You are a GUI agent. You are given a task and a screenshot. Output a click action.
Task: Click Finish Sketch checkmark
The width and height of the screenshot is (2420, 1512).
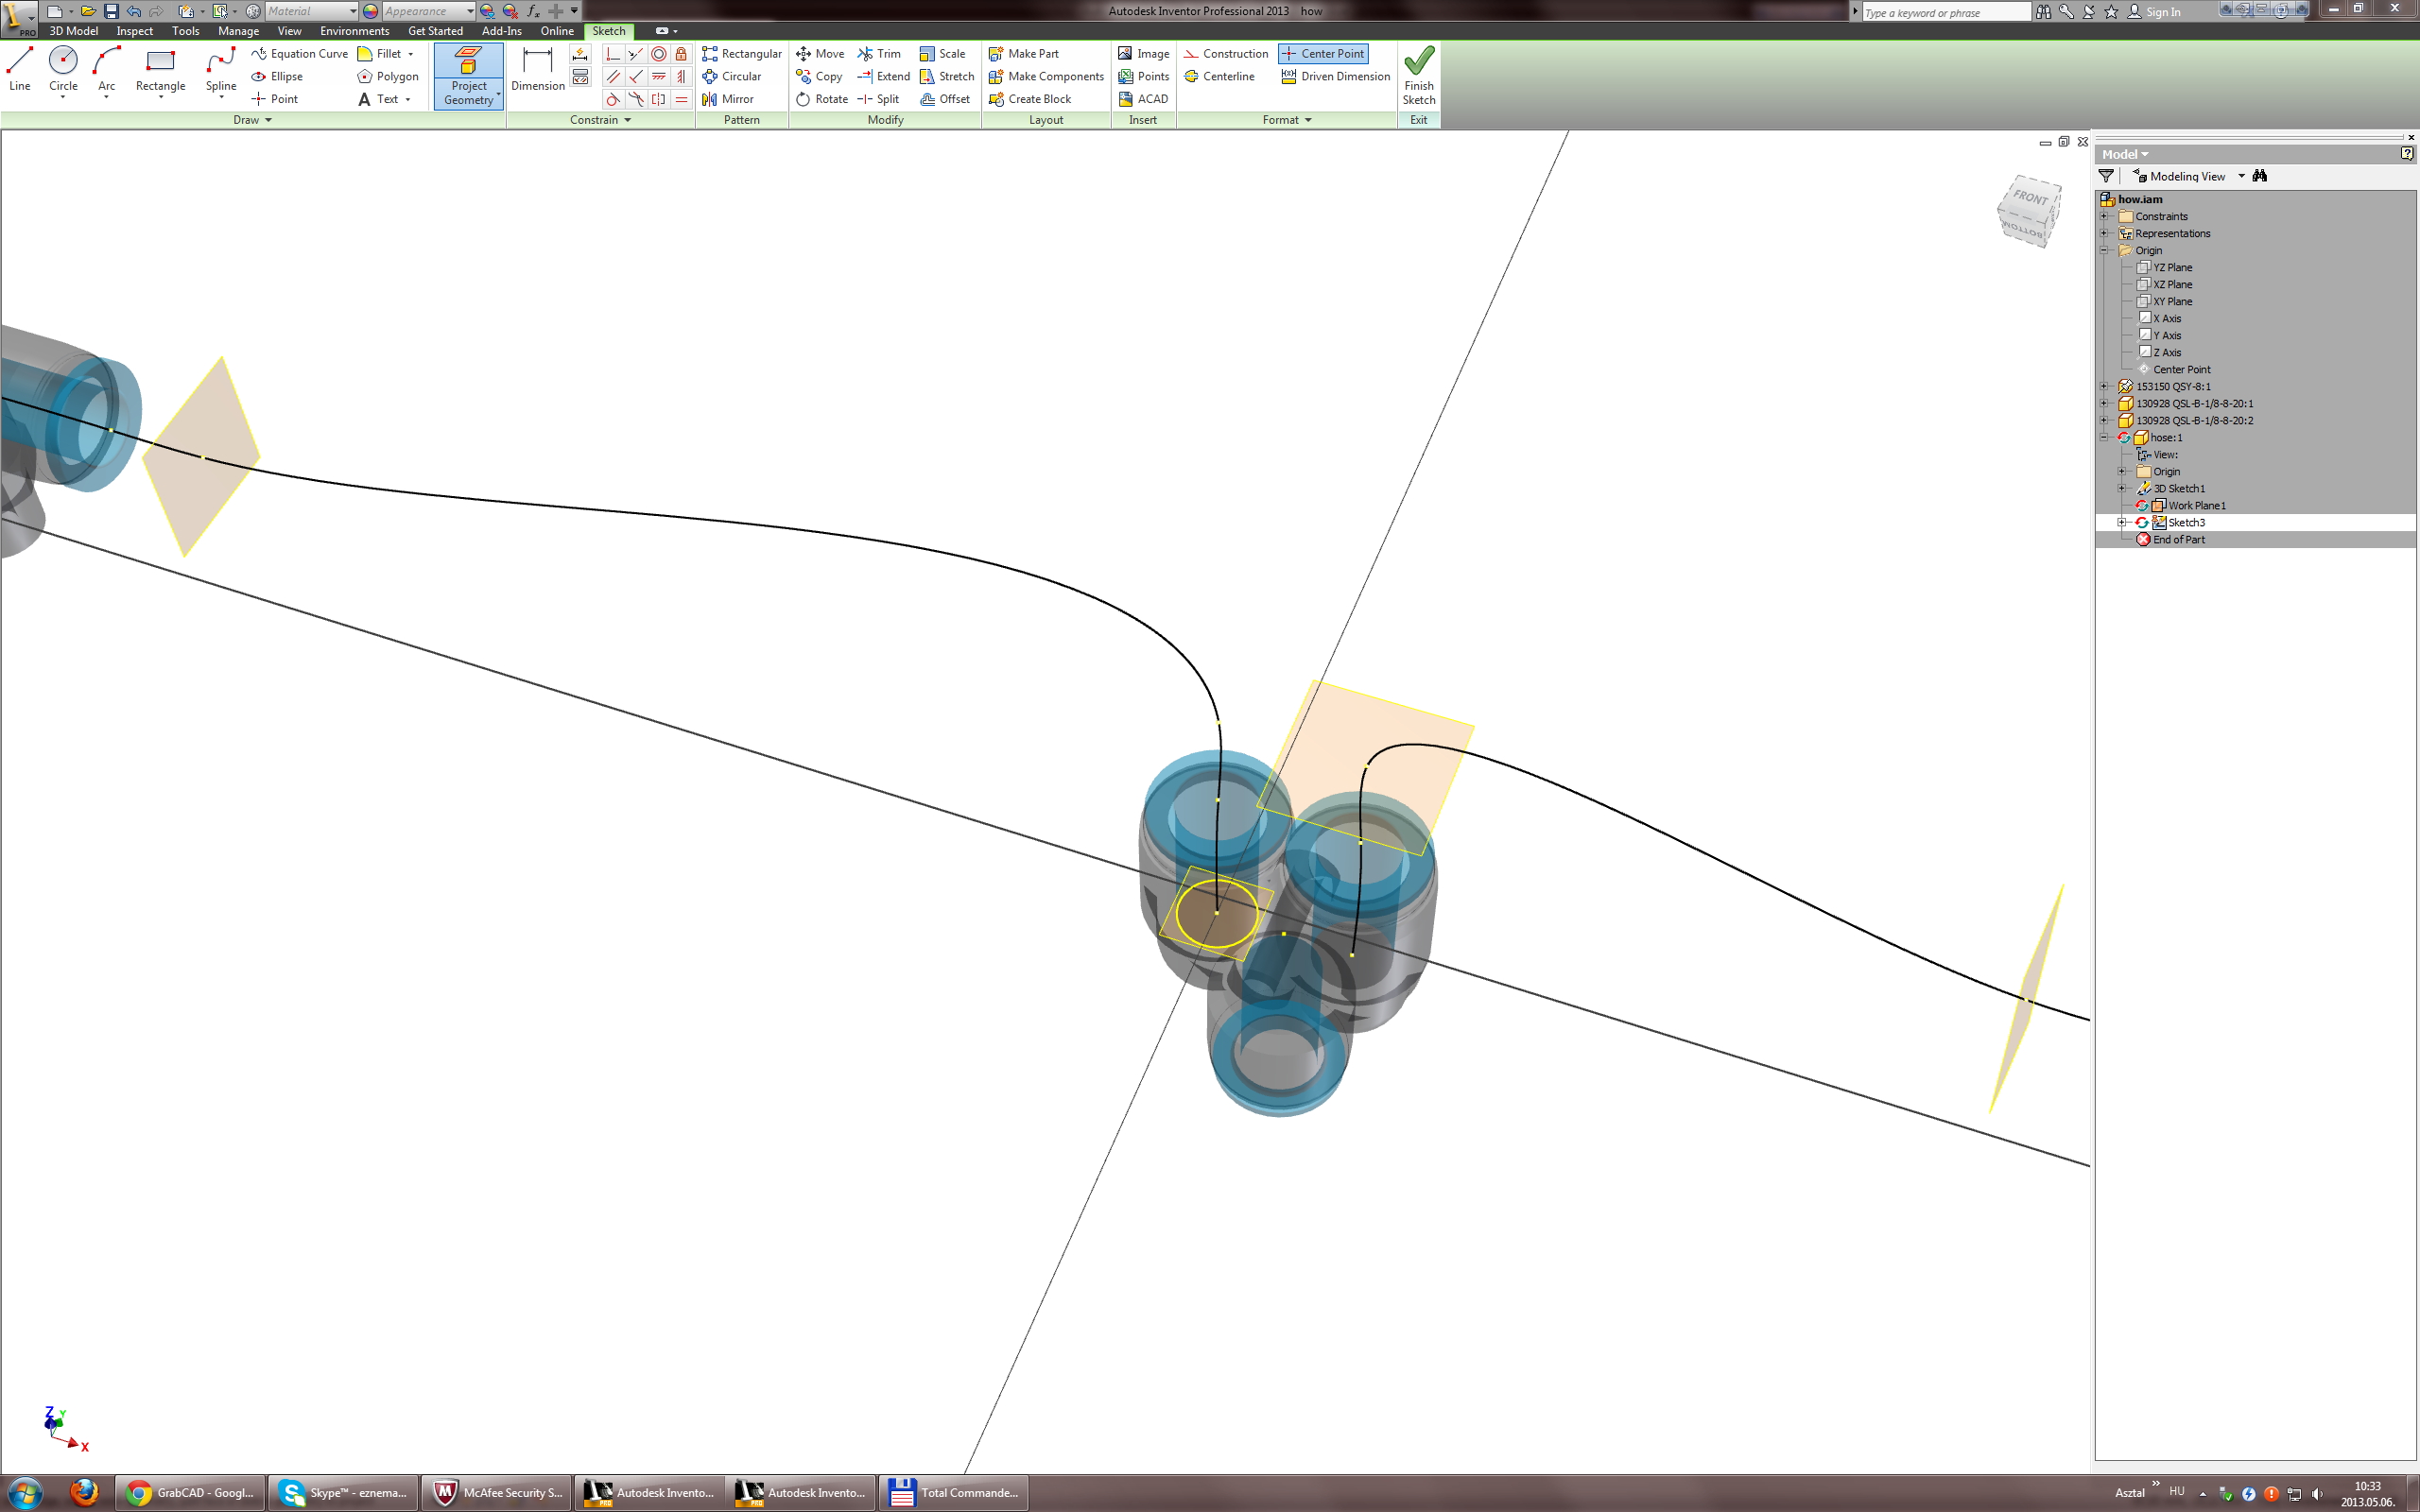point(1418,74)
